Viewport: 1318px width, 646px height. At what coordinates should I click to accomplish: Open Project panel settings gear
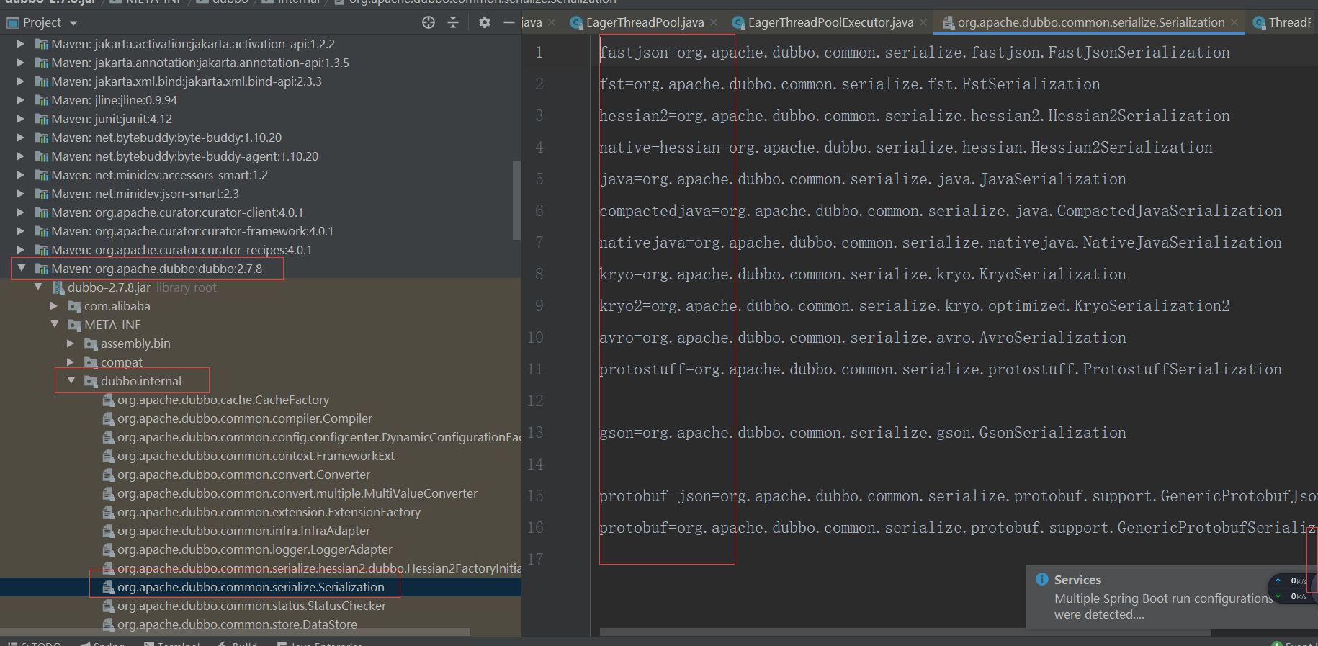tap(485, 22)
